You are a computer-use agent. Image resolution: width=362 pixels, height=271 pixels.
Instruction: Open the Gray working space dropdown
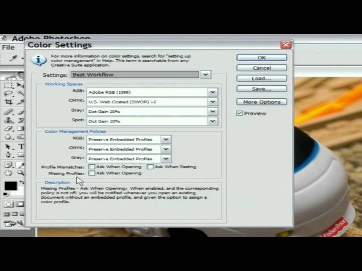coord(213,112)
